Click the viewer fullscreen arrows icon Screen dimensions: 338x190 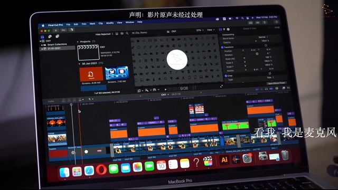221,86
